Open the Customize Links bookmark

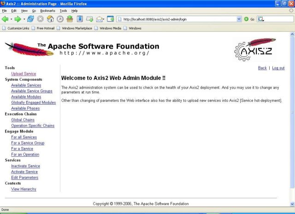(16, 28)
